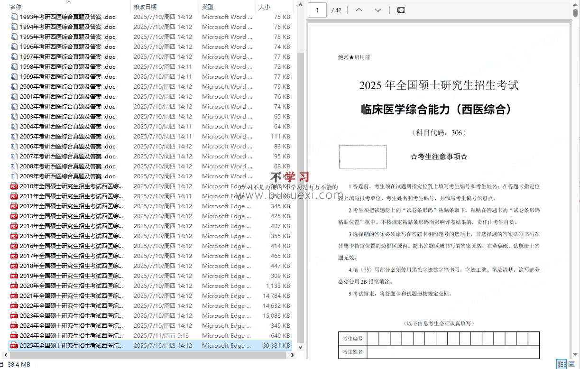Screen dimensions: 580x369
Task: Switch to large thumbnails view icon
Action: tap(573, 364)
